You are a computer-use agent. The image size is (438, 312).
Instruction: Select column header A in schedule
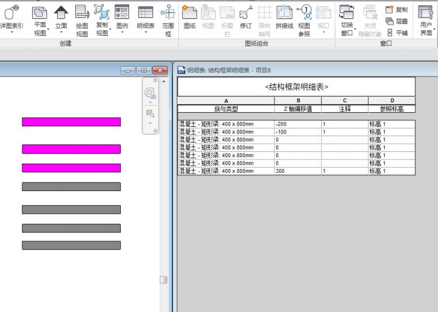[x=226, y=100]
